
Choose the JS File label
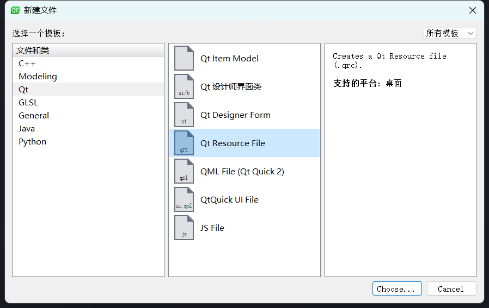tap(212, 228)
